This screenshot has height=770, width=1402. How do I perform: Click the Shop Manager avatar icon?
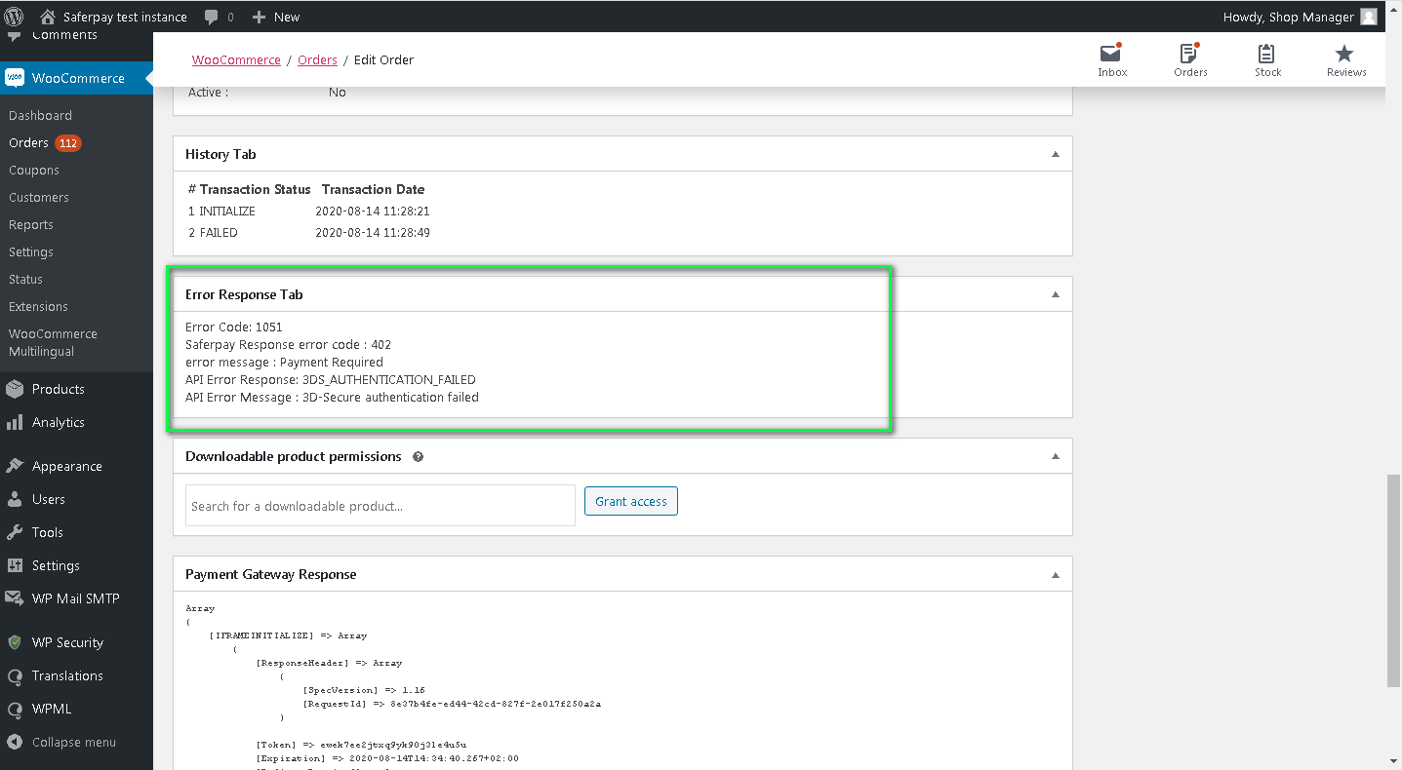[x=1369, y=17]
